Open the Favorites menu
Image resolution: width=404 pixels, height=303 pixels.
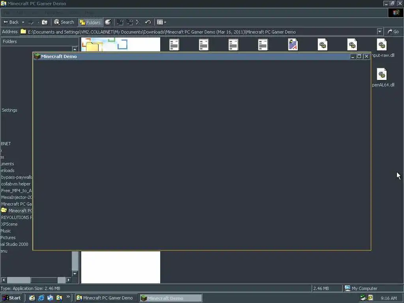tap(53, 13)
